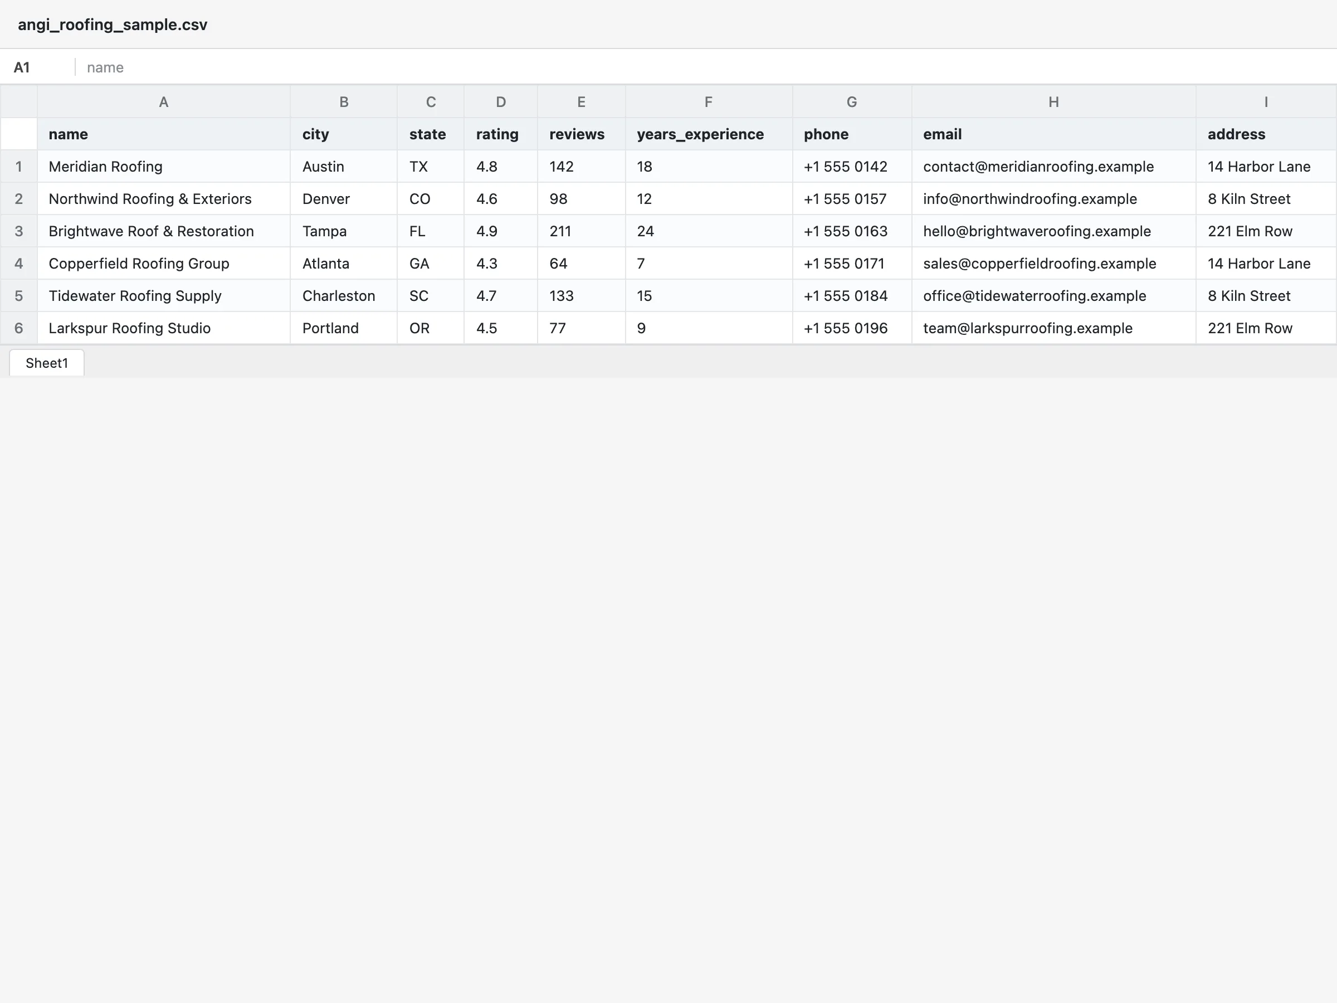
Task: Click the 'email' header cell
Action: (x=1053, y=134)
